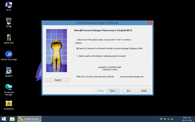Click the disabled 뒤로(B) back button
This screenshot has height=122, width=195.
tap(100, 91)
